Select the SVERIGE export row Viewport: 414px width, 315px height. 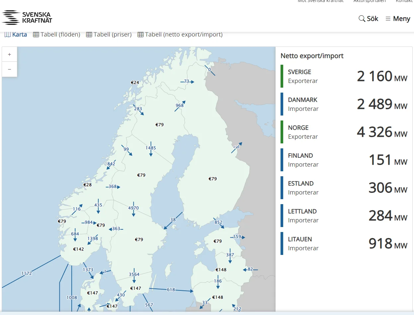click(344, 76)
